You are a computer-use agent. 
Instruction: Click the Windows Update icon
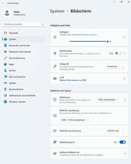click(x=5, y=102)
